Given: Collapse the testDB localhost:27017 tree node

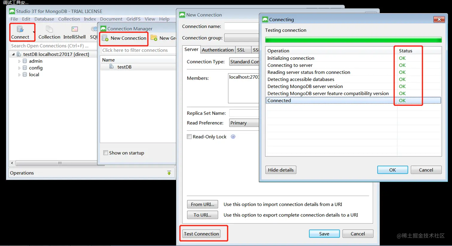Looking at the screenshot, I should pos(13,54).
